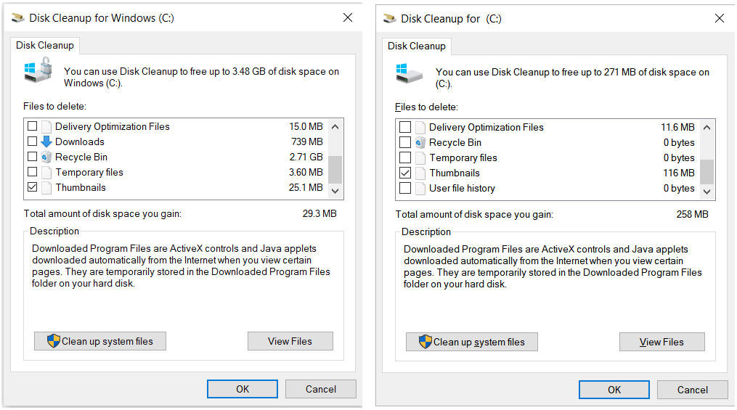Viewport: 737px width, 410px height.
Task: Click the C: drive icon in right window
Action: click(409, 73)
